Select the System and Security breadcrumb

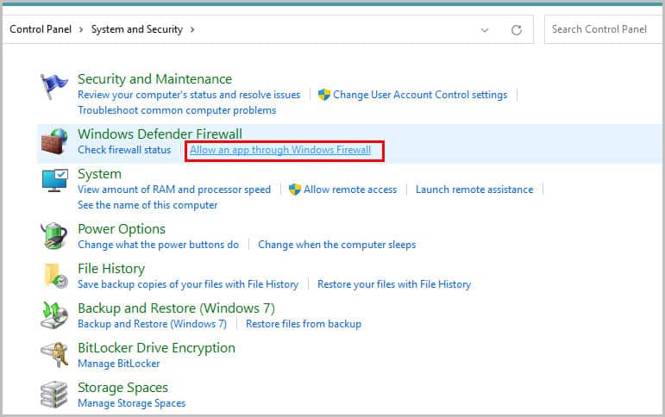[x=136, y=29]
